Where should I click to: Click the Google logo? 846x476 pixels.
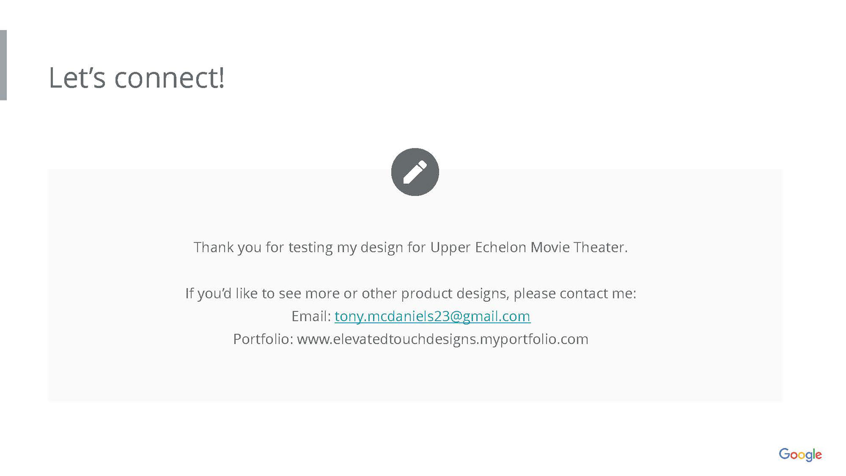[x=800, y=454]
